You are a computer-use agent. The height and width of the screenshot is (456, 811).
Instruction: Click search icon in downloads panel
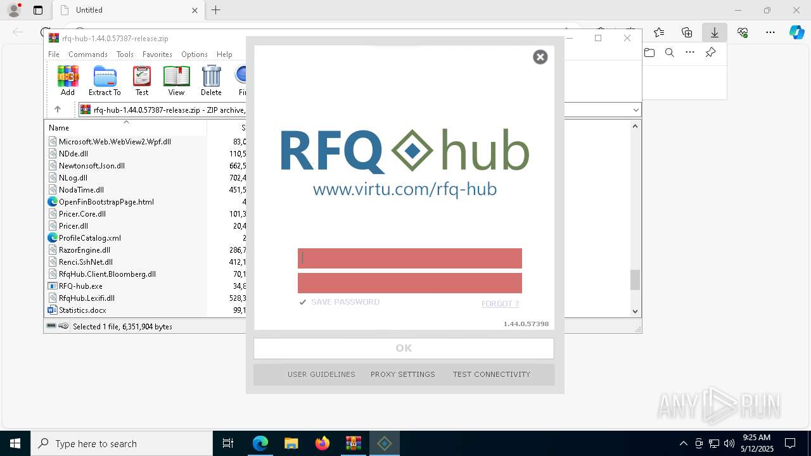click(x=670, y=53)
